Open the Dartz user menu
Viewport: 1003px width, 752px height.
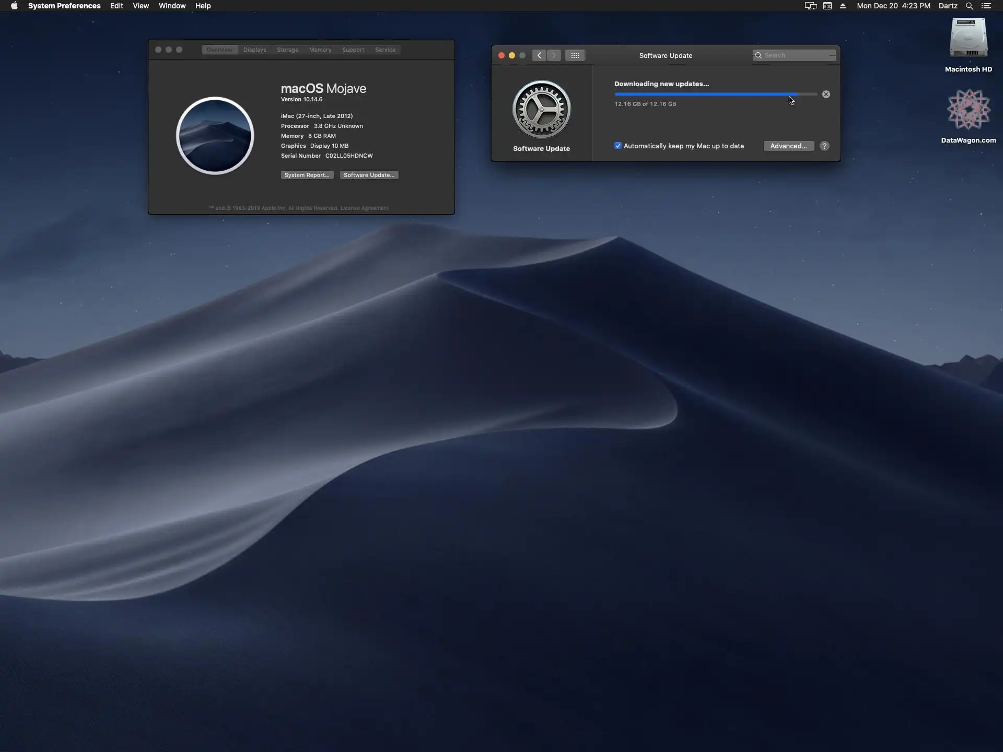[x=948, y=6]
